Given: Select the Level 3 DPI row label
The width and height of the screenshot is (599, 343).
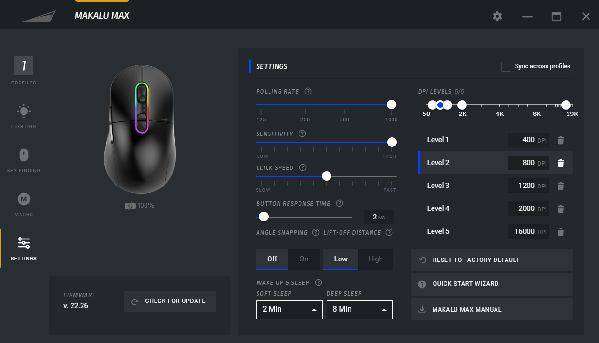Looking at the screenshot, I should [438, 186].
